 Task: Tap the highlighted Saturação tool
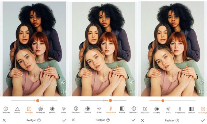click(29, 110)
